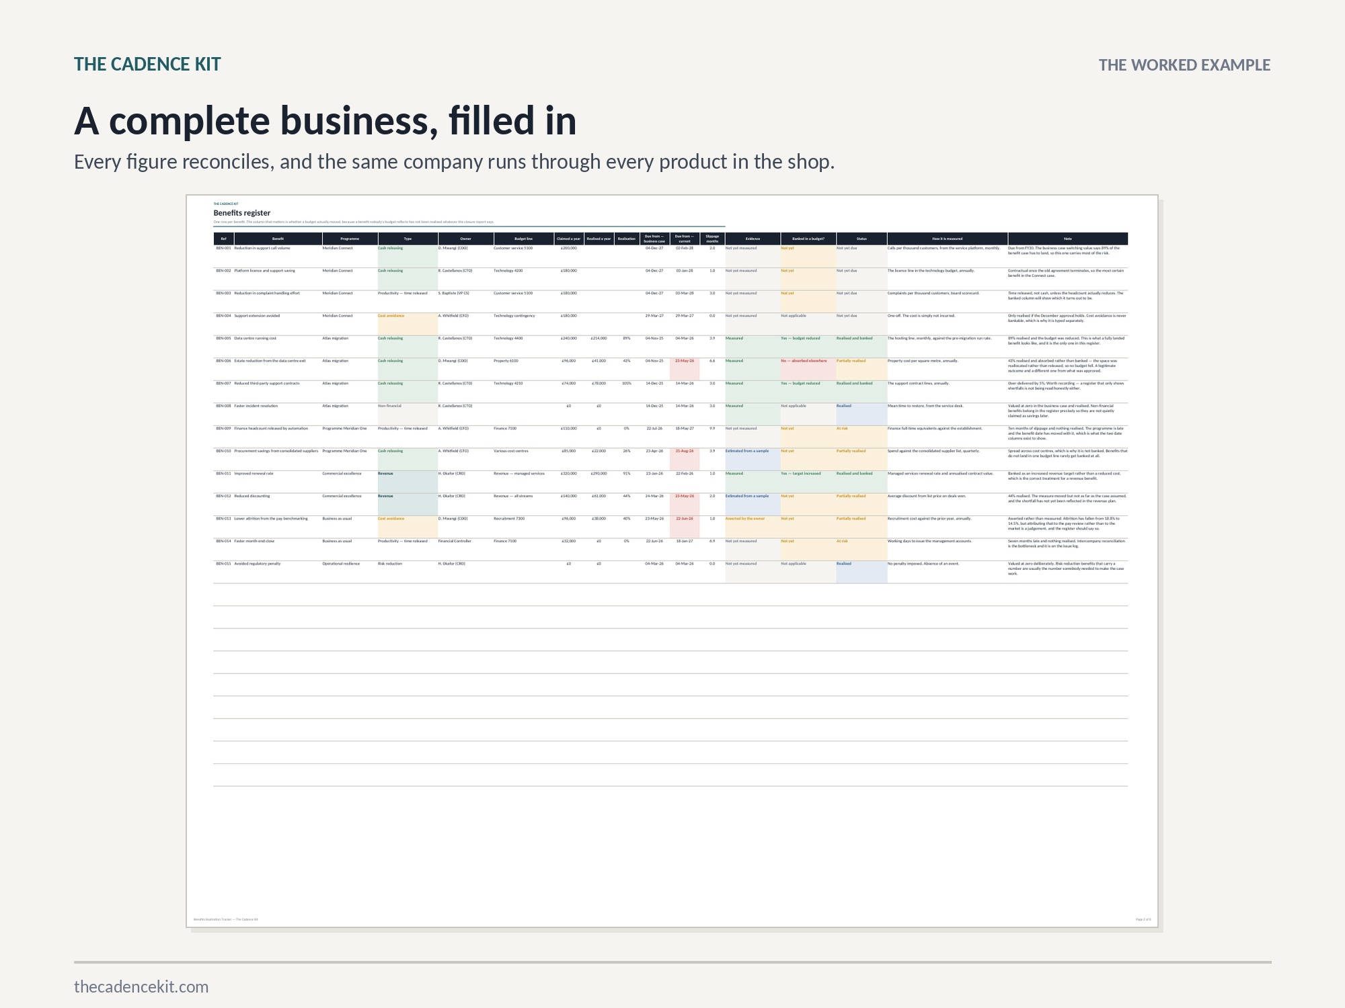Click the 'Owner' column header
Screen dimensions: 1345x1008
[x=465, y=239]
